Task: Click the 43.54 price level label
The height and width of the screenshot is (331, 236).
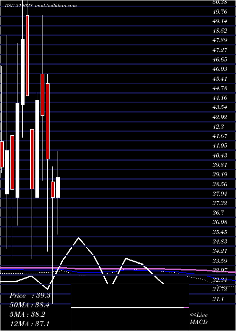Action: [220, 107]
